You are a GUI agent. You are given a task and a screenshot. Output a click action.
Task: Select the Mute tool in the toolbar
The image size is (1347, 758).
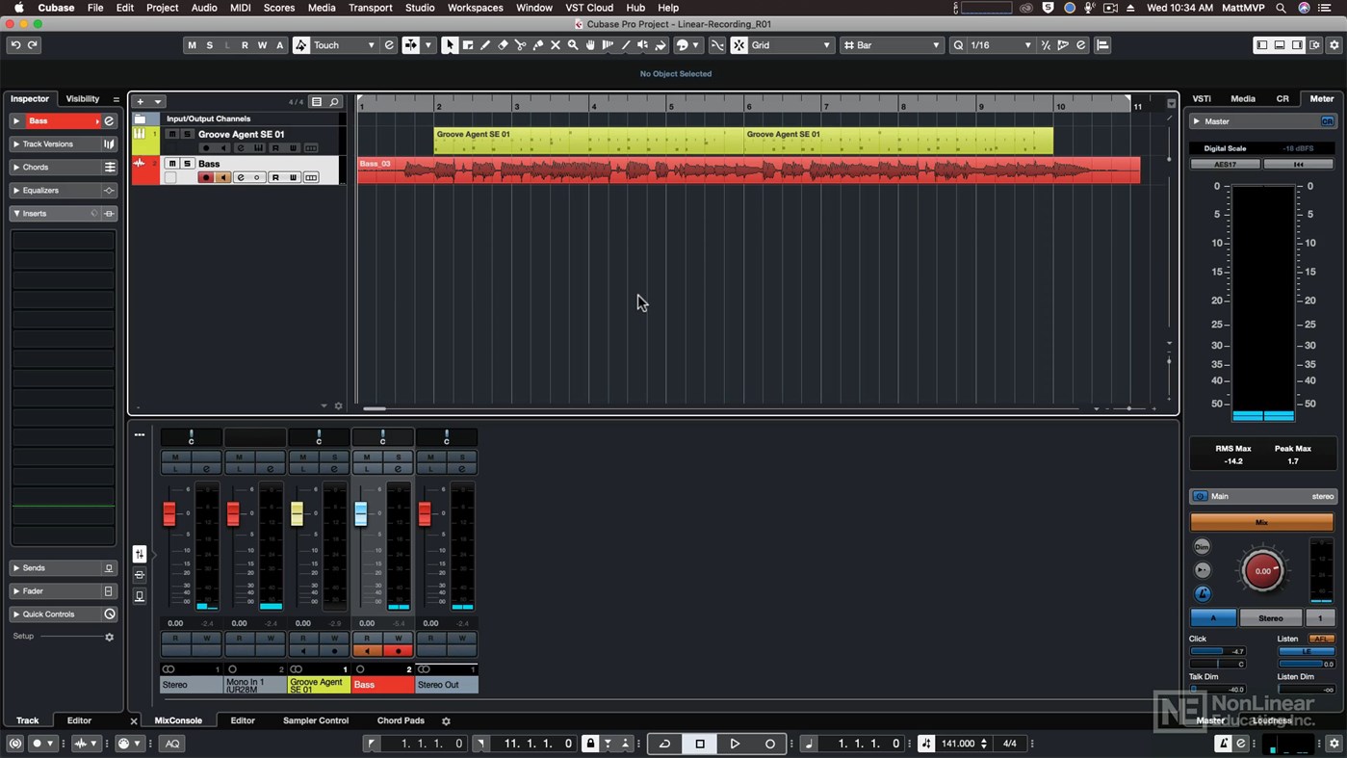(555, 44)
